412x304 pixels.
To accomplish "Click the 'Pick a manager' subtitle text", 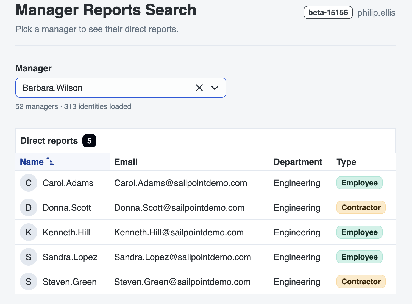I will (x=97, y=29).
